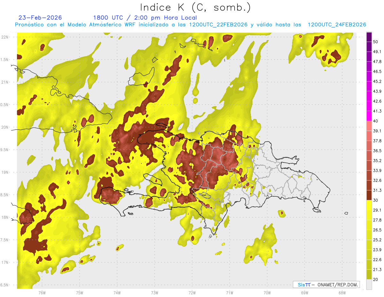Click the latitude label '19N'
384x297 pixels.
[4, 172]
